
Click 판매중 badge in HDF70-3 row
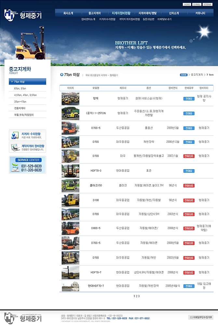pos(189,171)
